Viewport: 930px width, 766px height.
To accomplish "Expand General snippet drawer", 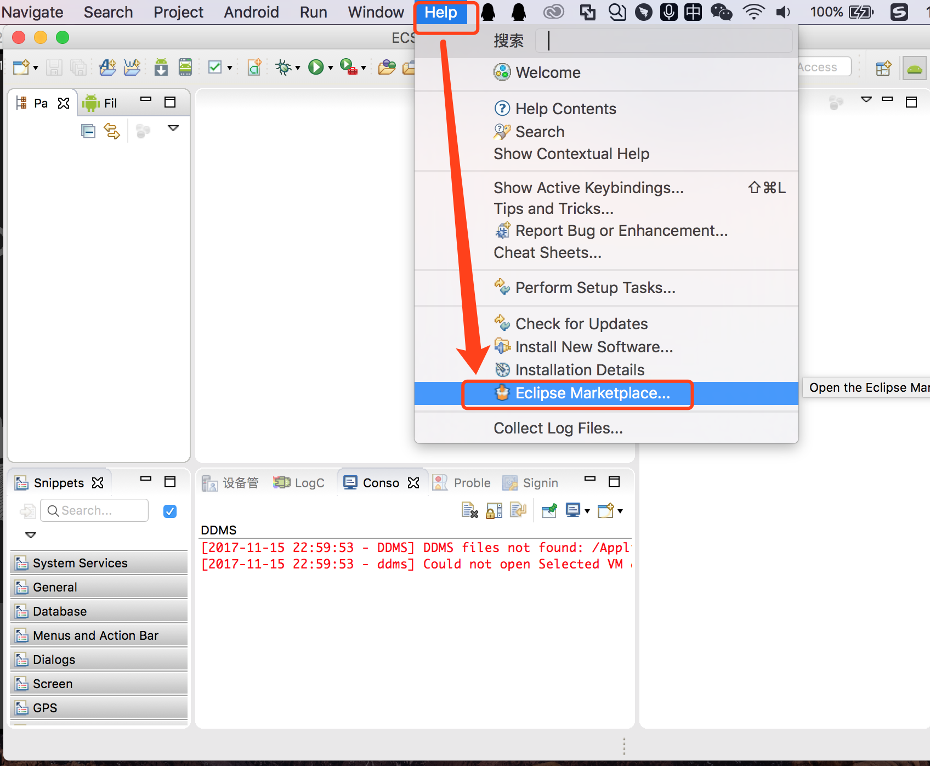I will coord(99,587).
